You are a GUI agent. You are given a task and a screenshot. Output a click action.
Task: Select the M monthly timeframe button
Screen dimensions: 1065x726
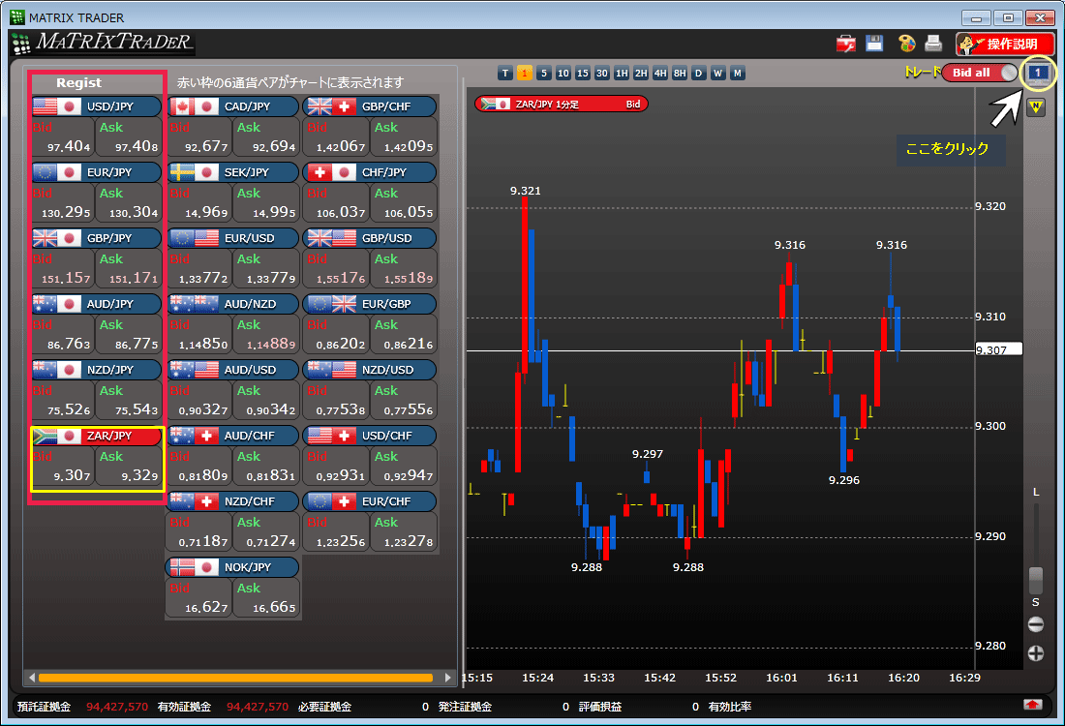[737, 74]
